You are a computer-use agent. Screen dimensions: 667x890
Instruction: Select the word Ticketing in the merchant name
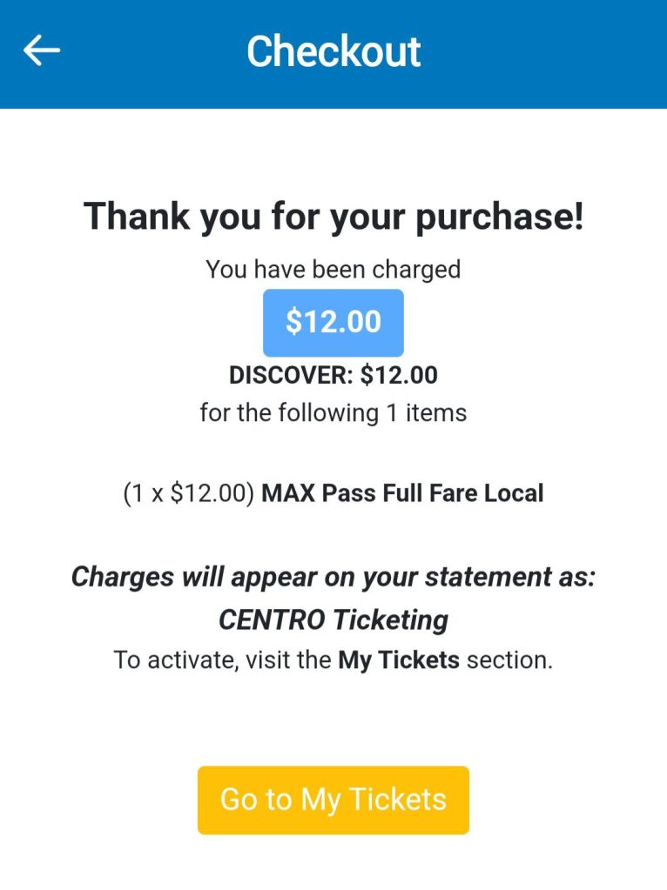391,619
